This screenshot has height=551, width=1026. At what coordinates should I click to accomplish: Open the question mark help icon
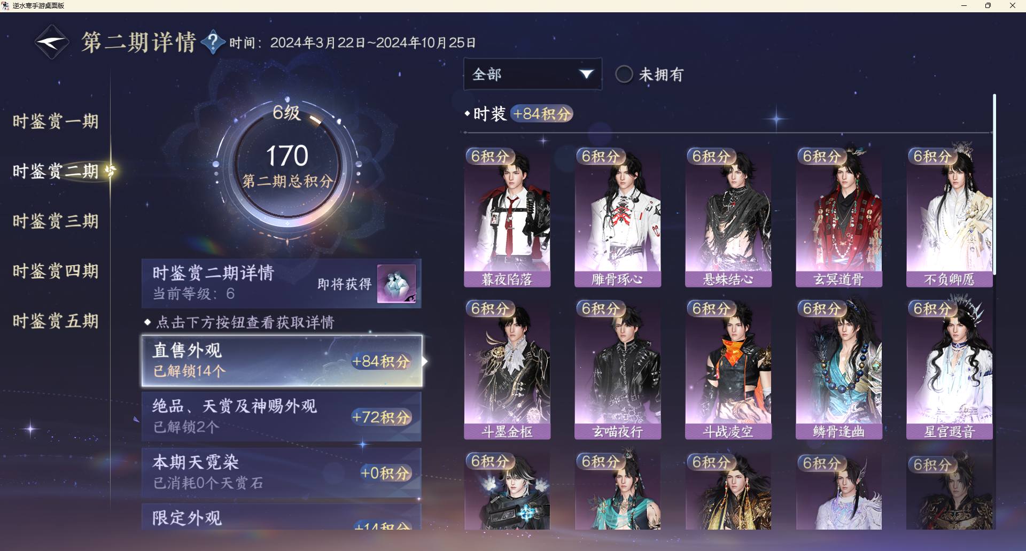point(213,42)
